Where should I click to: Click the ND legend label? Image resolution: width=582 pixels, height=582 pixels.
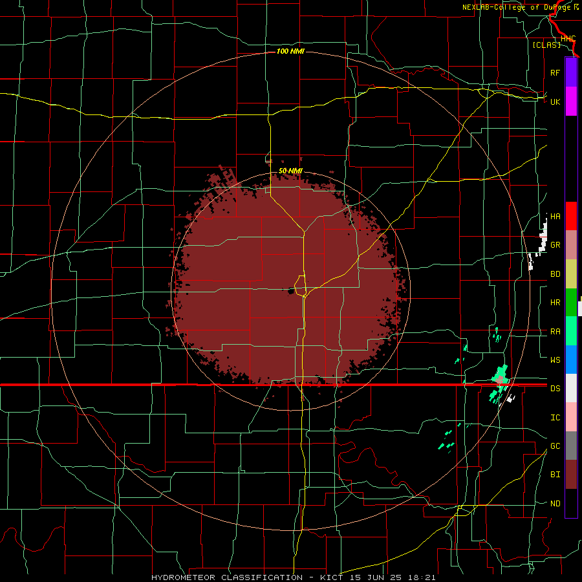pyautogui.click(x=555, y=504)
